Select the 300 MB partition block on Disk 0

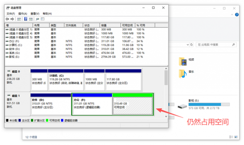(39, 80)
